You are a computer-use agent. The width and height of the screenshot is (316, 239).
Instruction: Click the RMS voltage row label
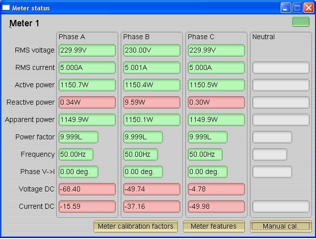(x=35, y=50)
